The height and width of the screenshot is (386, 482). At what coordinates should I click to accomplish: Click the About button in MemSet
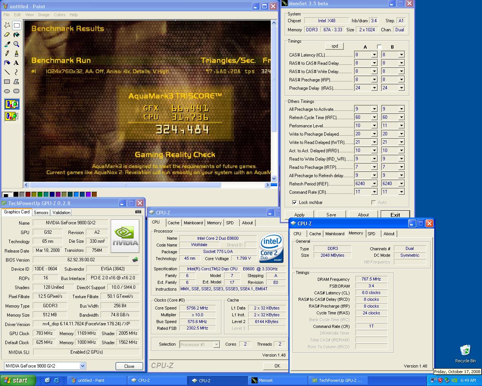coord(363,215)
